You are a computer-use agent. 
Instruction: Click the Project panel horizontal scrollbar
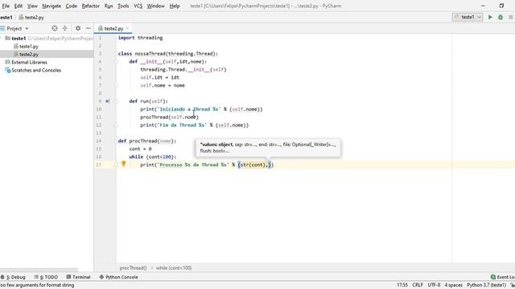pos(39,271)
